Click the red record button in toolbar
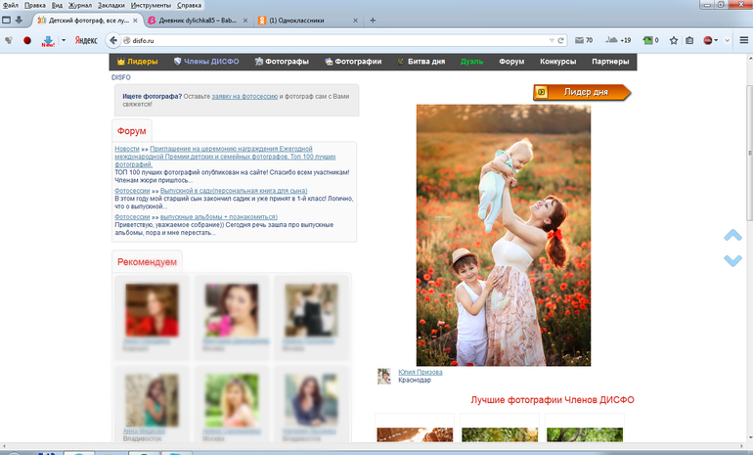Viewport: 753px width, 455px height. pyautogui.click(x=27, y=40)
